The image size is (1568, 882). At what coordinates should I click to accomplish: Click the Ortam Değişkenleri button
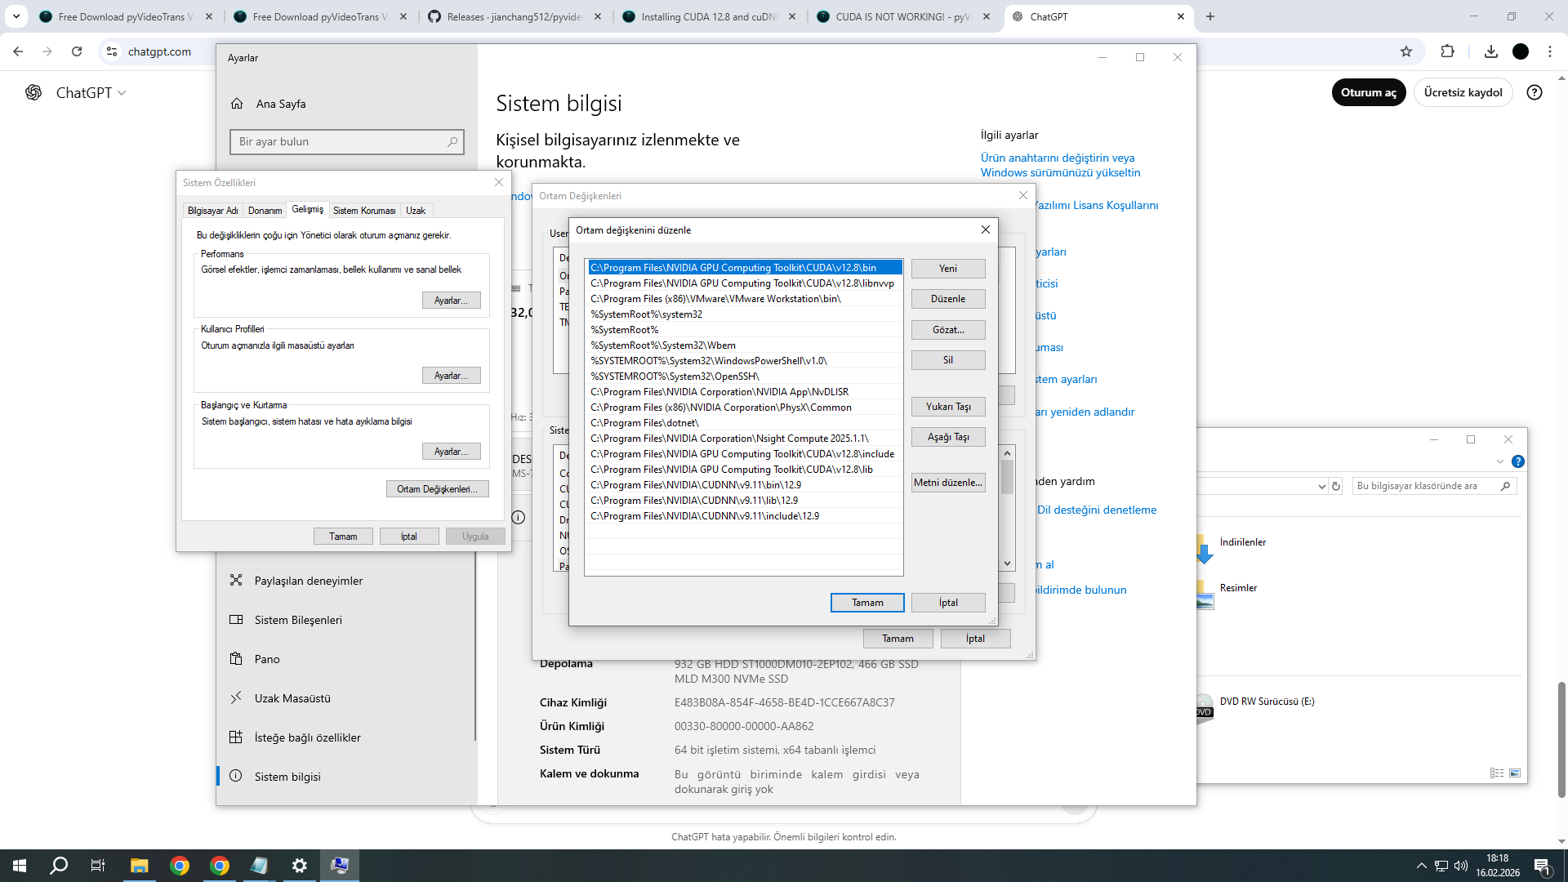click(x=437, y=489)
